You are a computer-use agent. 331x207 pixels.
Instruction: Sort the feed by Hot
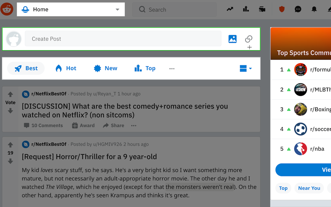point(66,68)
